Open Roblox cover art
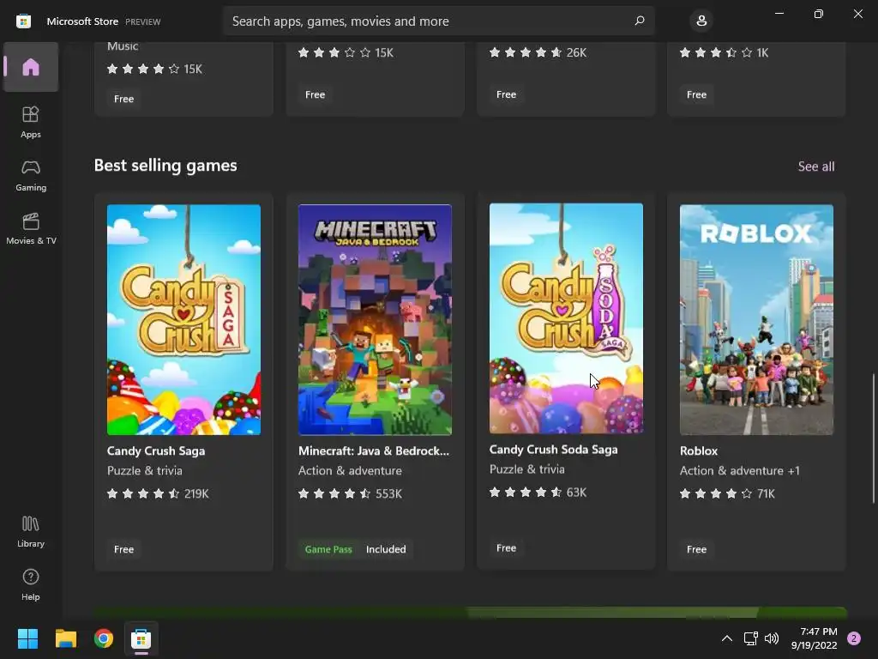Screen dimensions: 878x659 point(756,319)
